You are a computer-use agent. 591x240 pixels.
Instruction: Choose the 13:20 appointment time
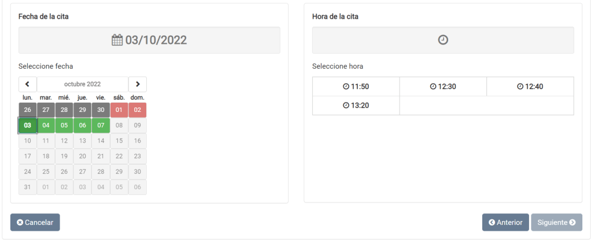coord(356,106)
